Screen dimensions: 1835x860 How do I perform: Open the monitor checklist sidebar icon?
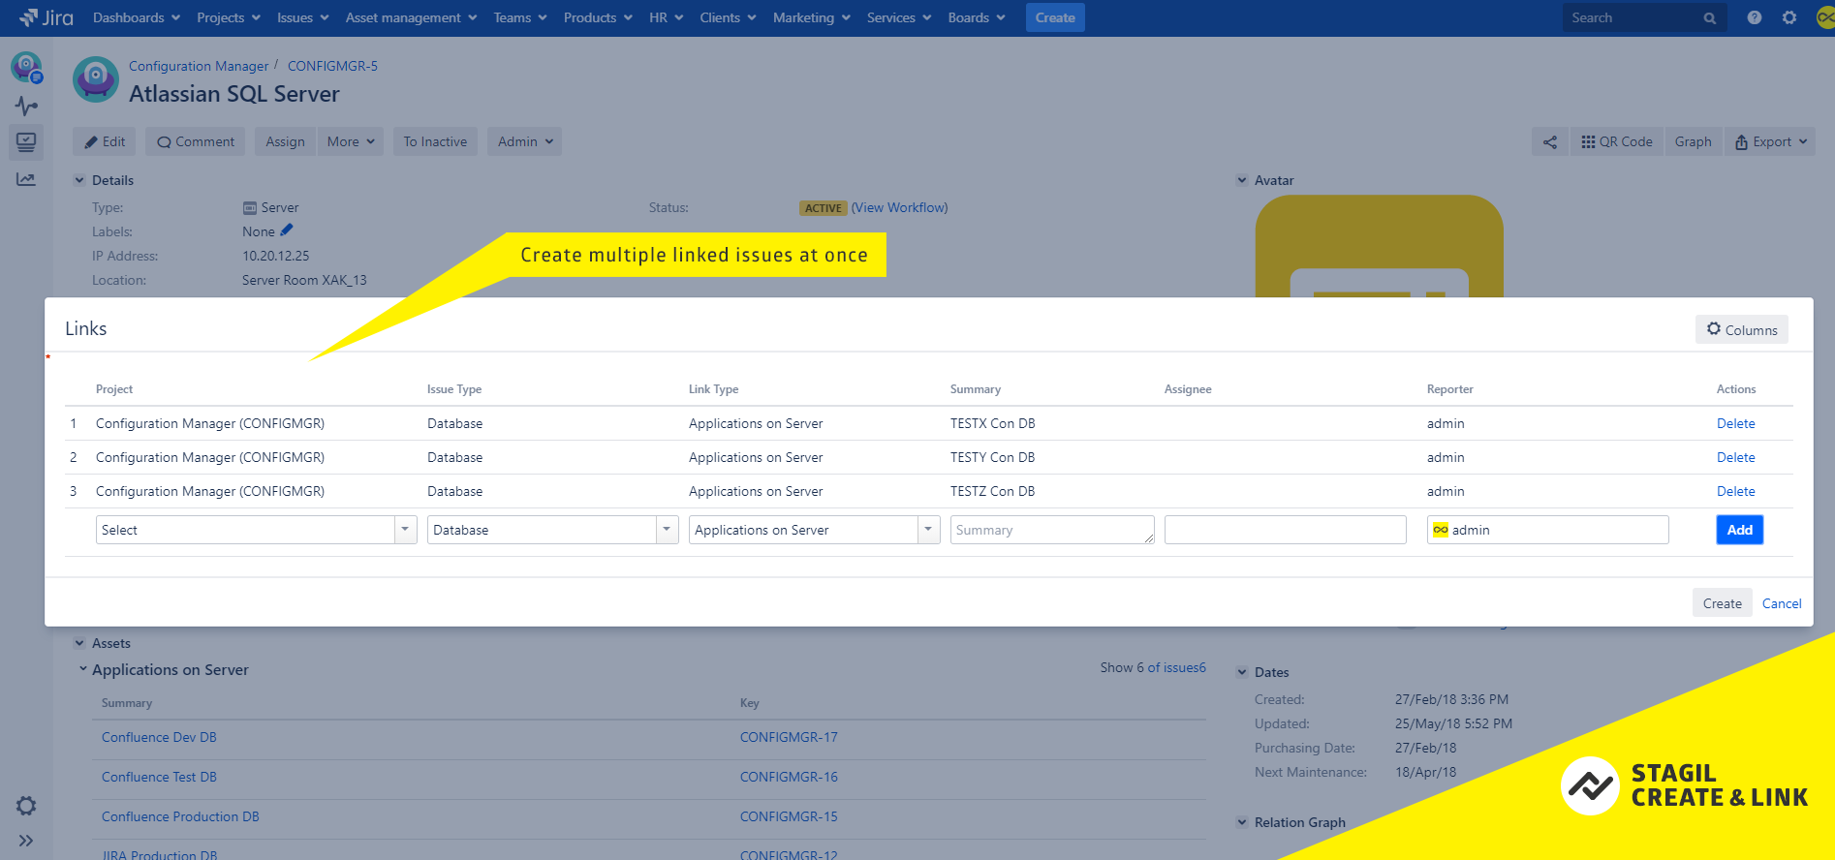click(26, 142)
